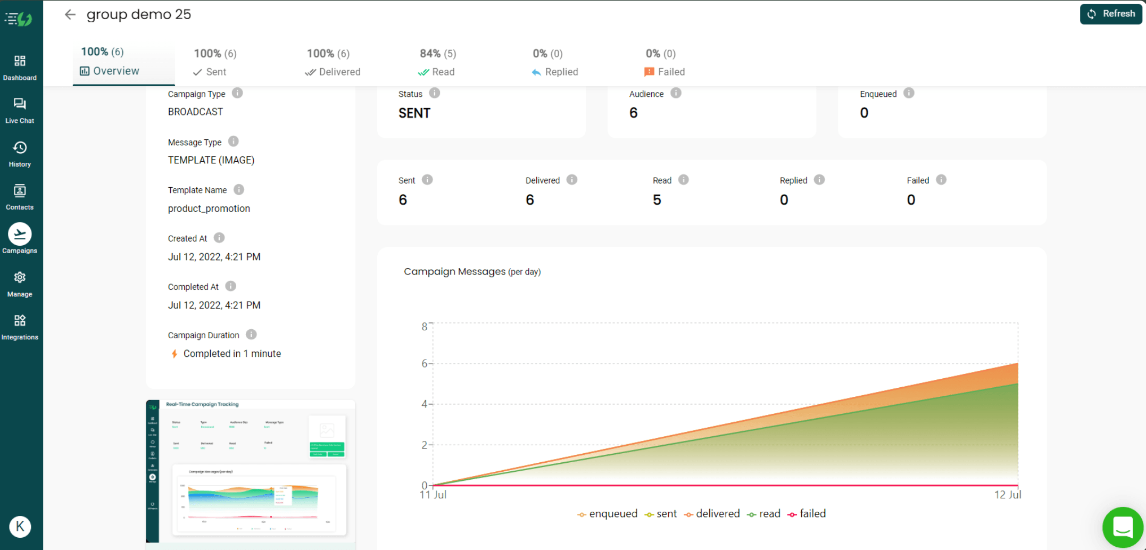Viewport: 1146px width, 550px height.
Task: Click the info icon beside Campaign Duration
Action: click(x=251, y=335)
